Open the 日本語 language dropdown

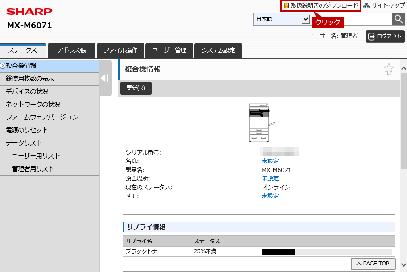click(282, 19)
